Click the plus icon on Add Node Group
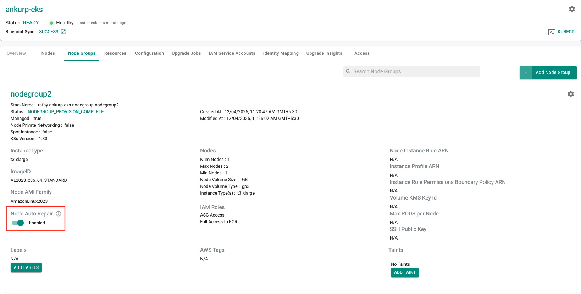581x294 pixels. coord(526,73)
